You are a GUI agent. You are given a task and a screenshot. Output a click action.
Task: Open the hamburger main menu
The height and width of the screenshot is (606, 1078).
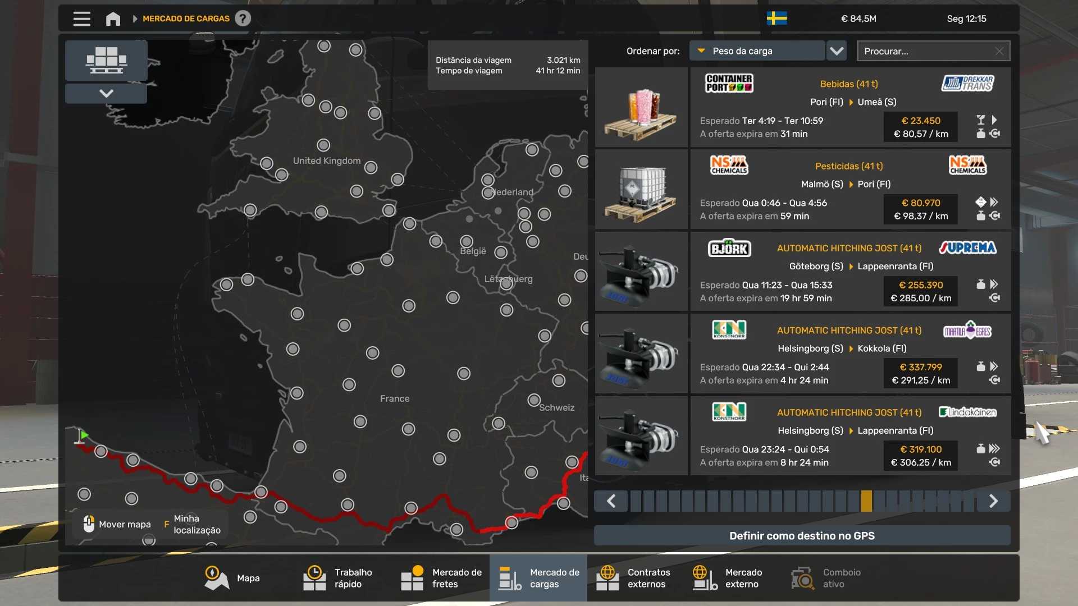coord(82,19)
